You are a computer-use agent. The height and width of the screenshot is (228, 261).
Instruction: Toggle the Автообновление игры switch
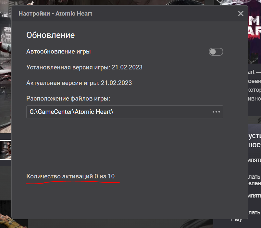coord(216,52)
